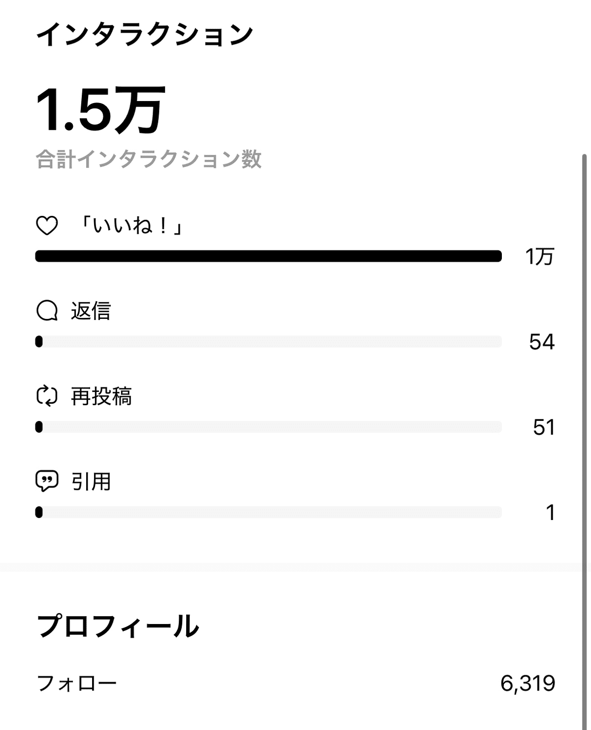Click the 再投稿 progress bar
The height and width of the screenshot is (730, 591).
click(x=268, y=427)
